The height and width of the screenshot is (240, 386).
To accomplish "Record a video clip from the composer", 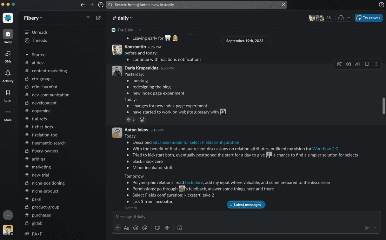I will [x=158, y=228].
